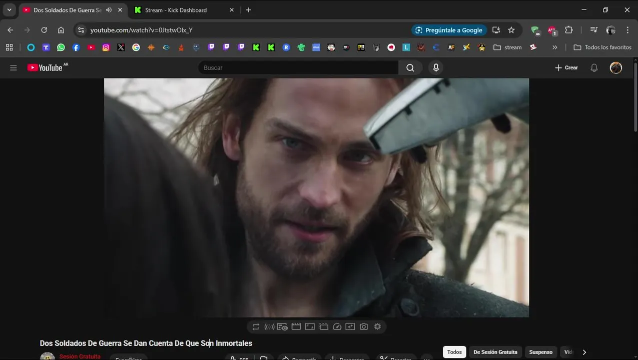Bookmark this page with the star icon
The image size is (638, 360).
click(511, 30)
